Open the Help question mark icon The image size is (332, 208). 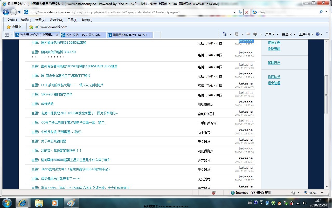pos(318,34)
